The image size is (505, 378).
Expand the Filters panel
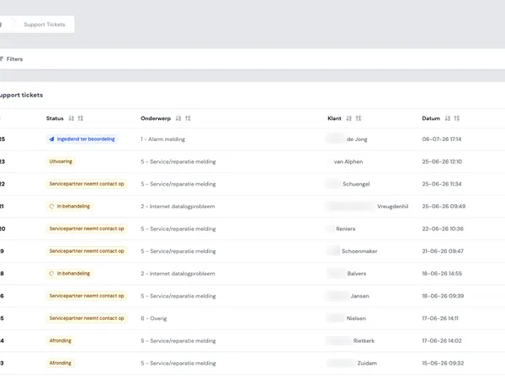point(12,59)
